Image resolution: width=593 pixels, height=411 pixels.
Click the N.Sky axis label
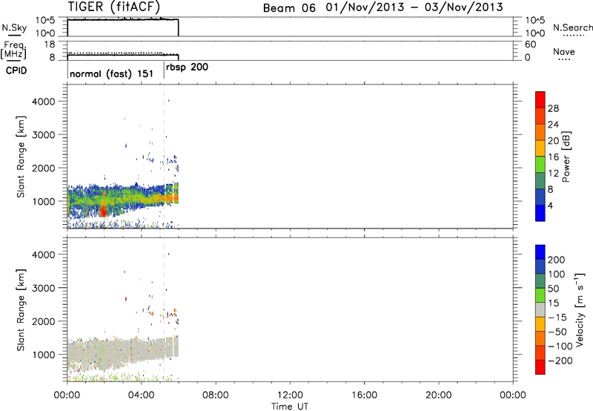coord(14,27)
